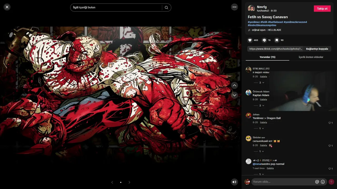
Task: Open BTW_MALE_013's avatar
Action: click(248, 70)
